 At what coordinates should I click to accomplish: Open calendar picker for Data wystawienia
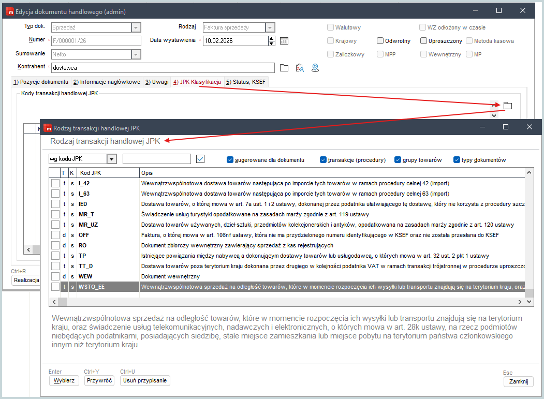coord(284,41)
